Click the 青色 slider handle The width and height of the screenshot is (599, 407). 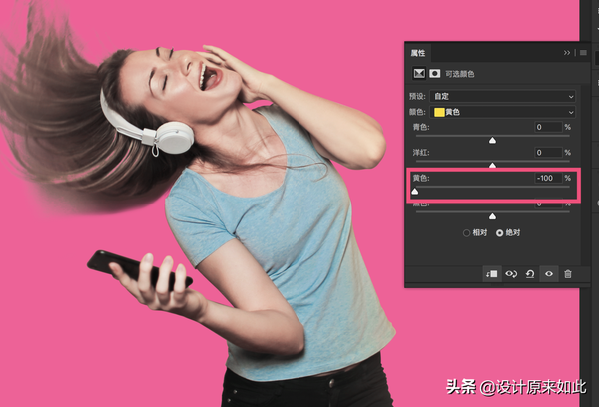coord(492,140)
